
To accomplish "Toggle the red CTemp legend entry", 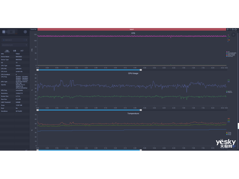I will pos(229,132).
